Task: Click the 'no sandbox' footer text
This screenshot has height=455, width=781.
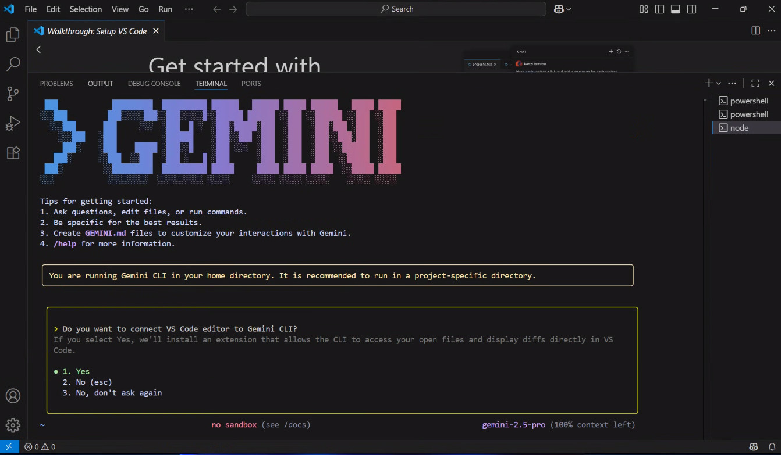Action: point(234,425)
